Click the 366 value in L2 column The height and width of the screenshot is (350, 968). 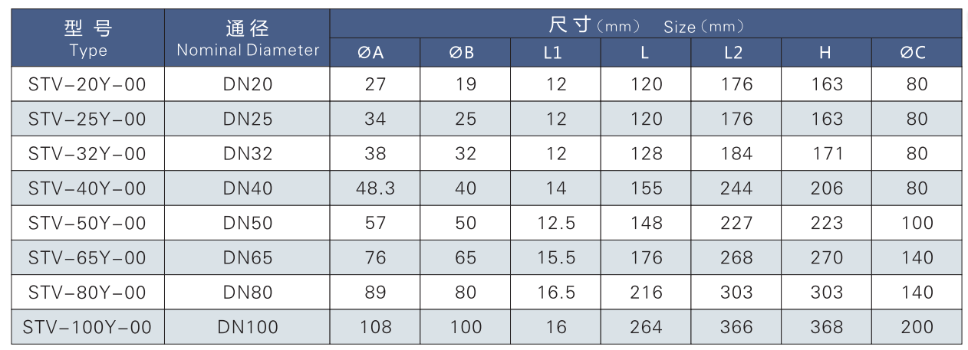pyautogui.click(x=736, y=328)
